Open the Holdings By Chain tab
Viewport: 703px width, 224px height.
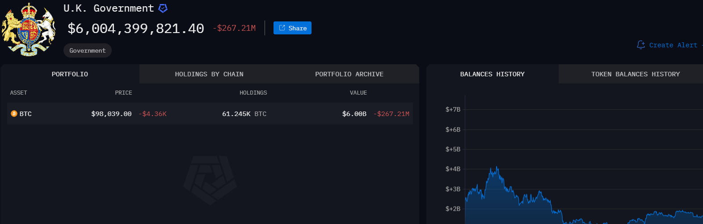[x=209, y=74]
